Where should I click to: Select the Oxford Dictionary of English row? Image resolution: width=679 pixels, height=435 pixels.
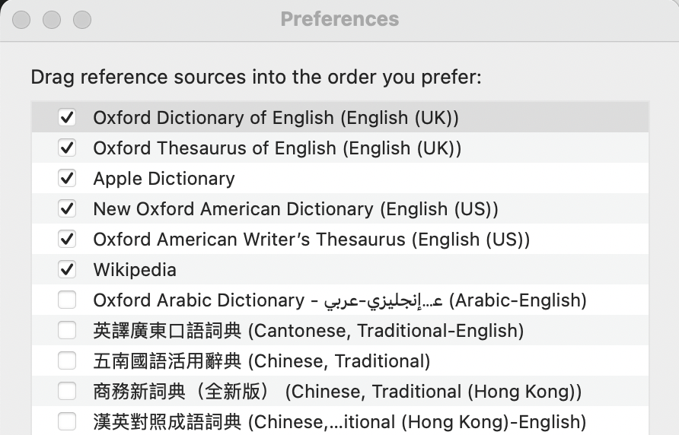pos(276,118)
